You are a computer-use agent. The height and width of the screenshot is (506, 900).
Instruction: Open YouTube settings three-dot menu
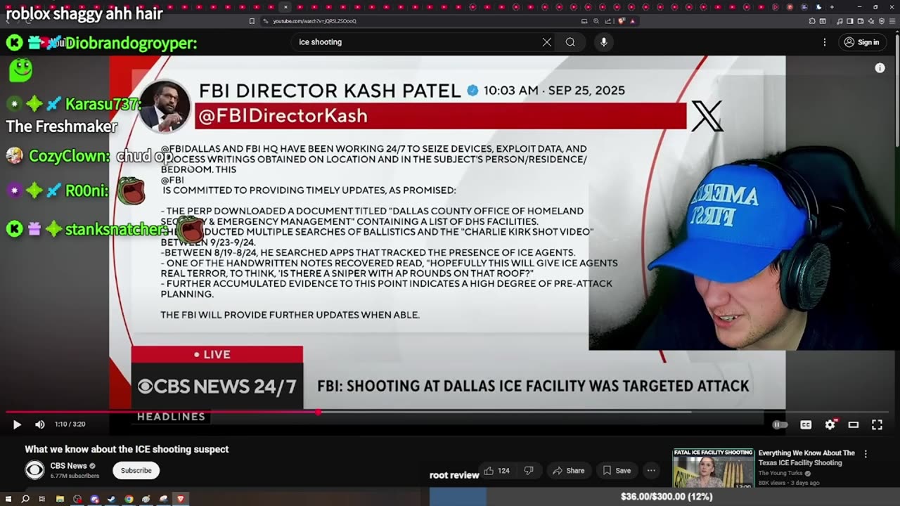click(825, 42)
